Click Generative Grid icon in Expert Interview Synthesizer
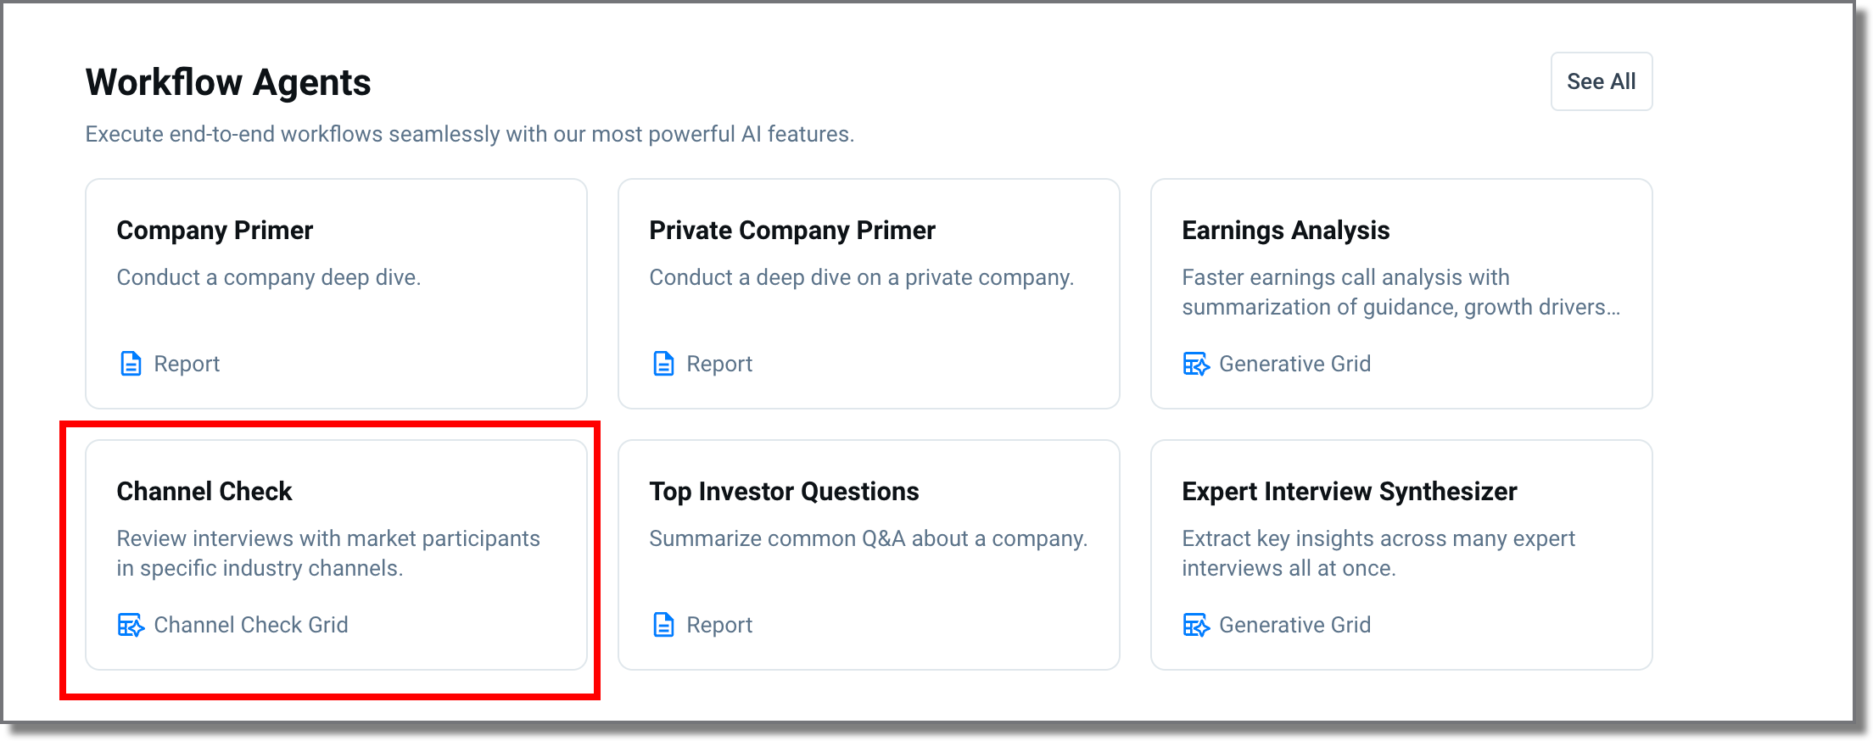 point(1196,625)
